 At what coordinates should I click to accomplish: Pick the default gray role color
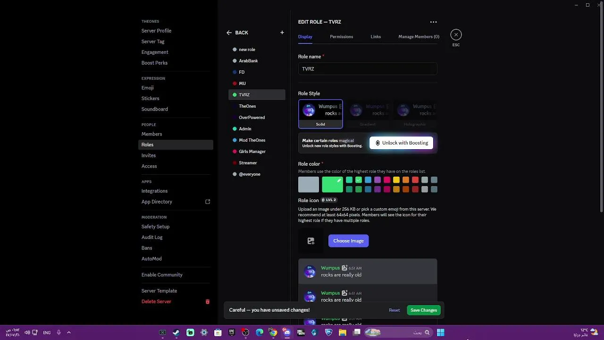point(309,185)
